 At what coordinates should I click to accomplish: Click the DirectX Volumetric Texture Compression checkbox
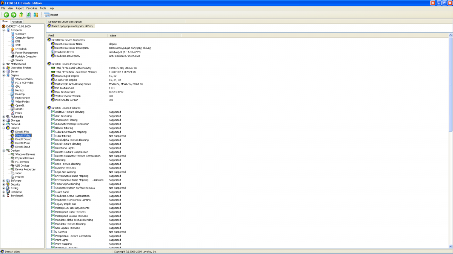click(x=53, y=156)
